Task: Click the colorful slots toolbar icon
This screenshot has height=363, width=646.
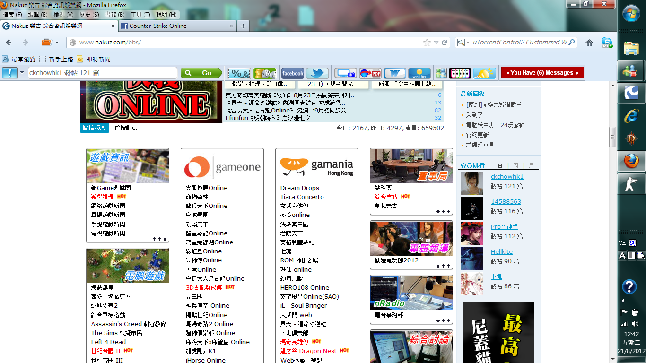Action: (x=460, y=73)
